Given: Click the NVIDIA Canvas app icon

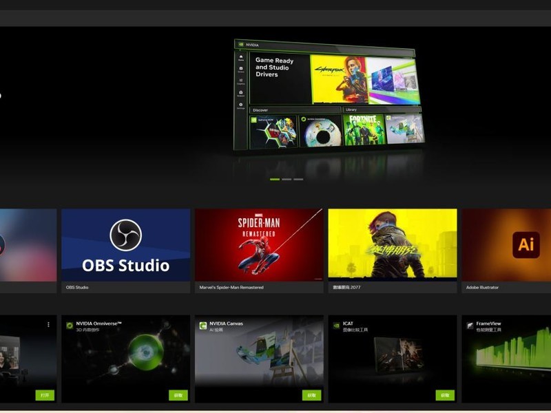Looking at the screenshot, I should (x=203, y=326).
